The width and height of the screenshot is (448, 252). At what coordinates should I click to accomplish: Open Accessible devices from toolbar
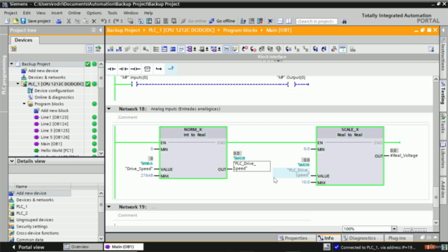(243, 21)
